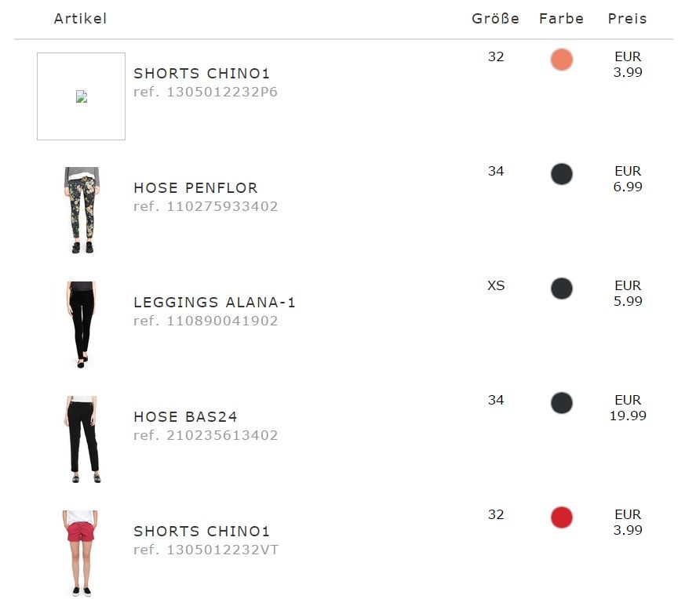The width and height of the screenshot is (685, 599).
Task: Click the broken image thumbnail for coral shorts
Action: pyautogui.click(x=81, y=96)
